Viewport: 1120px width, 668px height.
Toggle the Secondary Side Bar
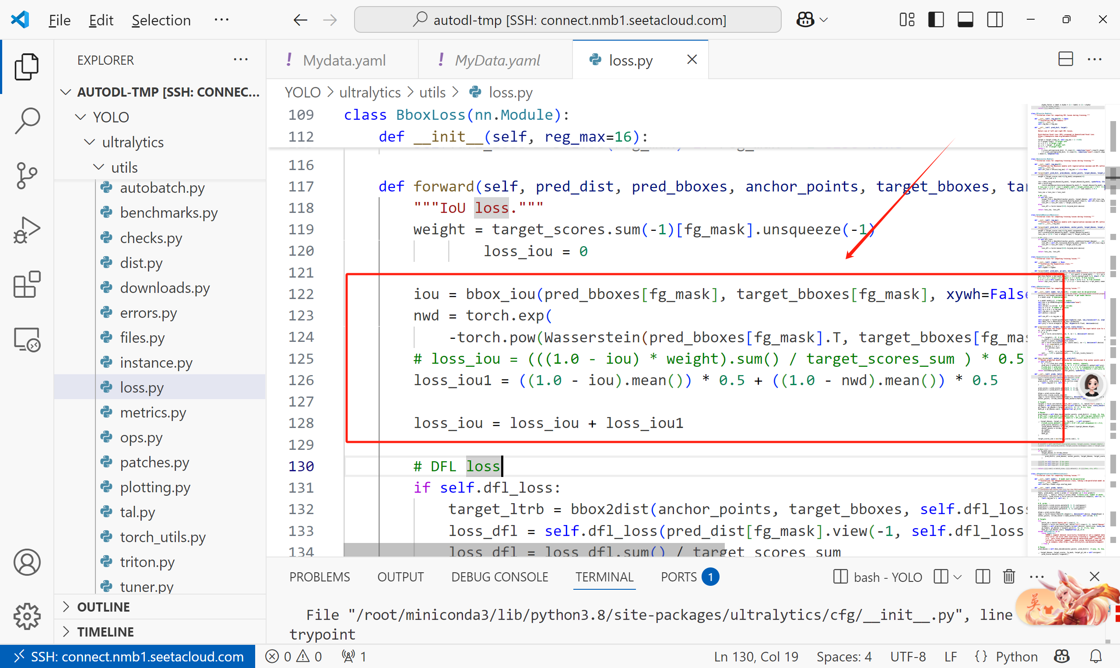(x=995, y=20)
